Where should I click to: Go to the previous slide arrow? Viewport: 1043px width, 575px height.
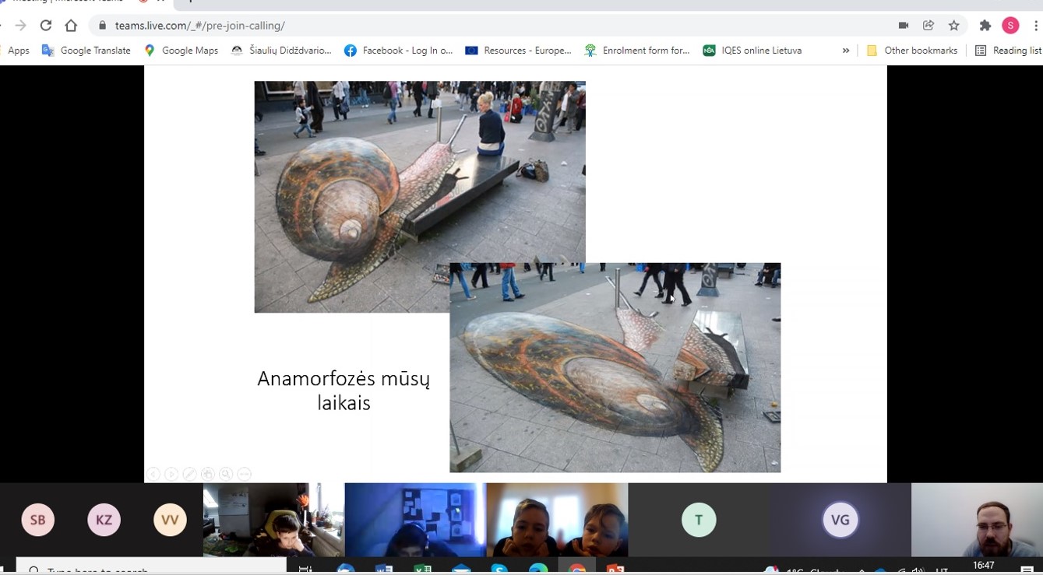153,474
